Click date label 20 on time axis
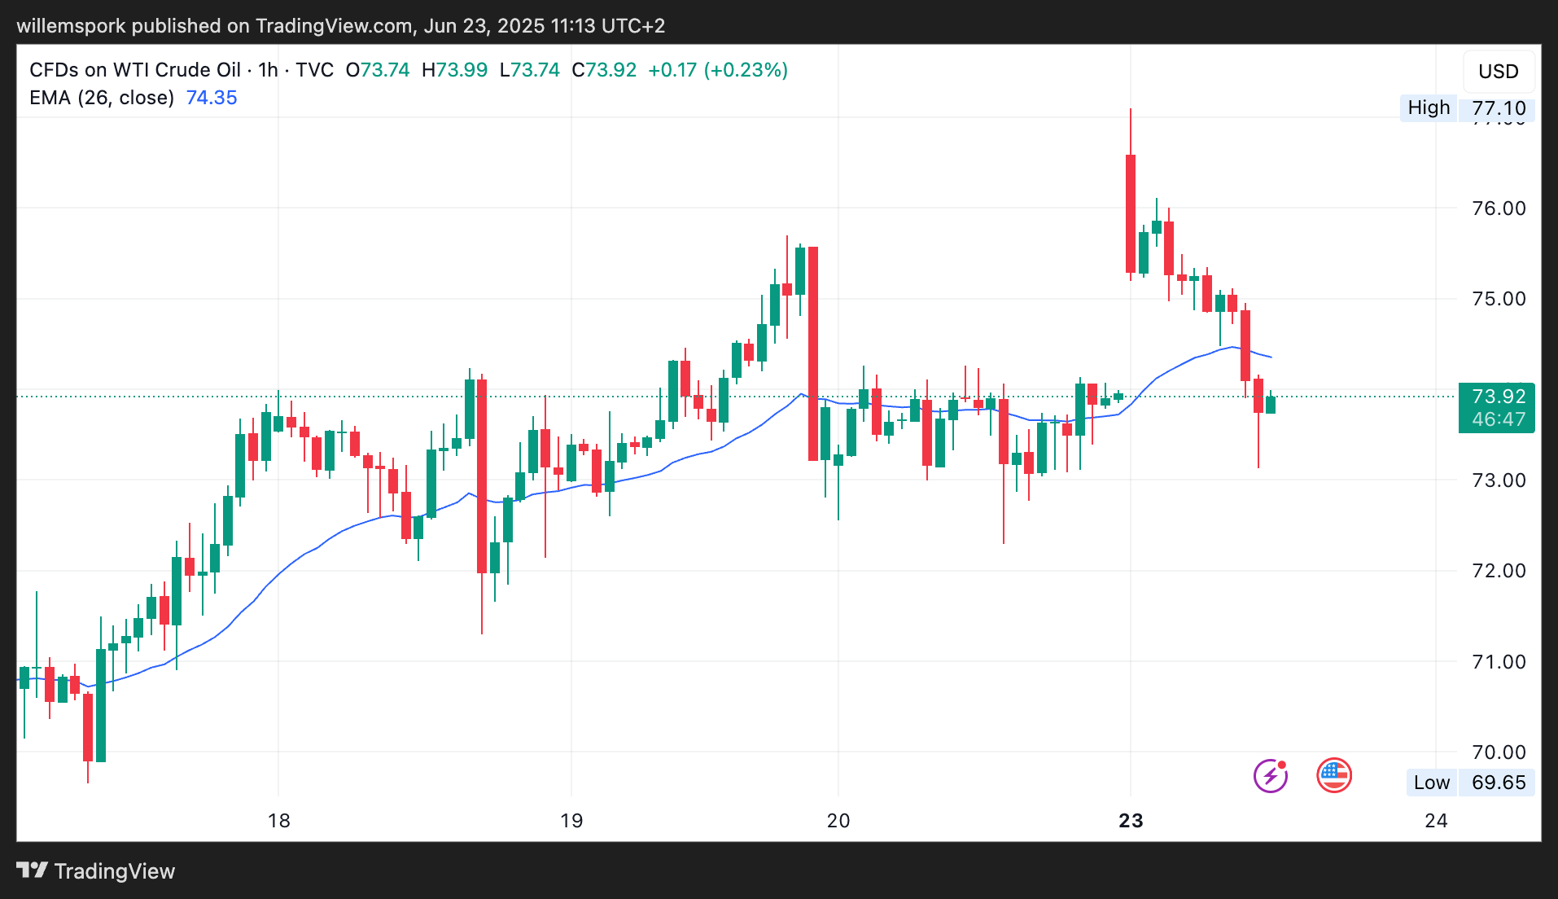 point(838,821)
